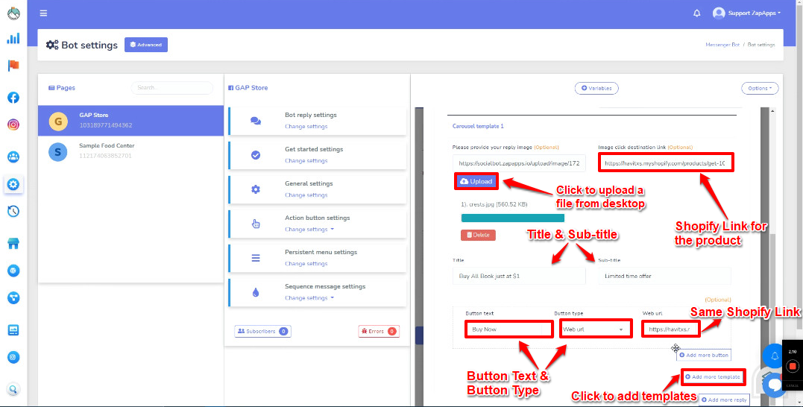This screenshot has width=803, height=407.
Task: Click the Get started settings checkmark icon
Action: click(x=256, y=155)
